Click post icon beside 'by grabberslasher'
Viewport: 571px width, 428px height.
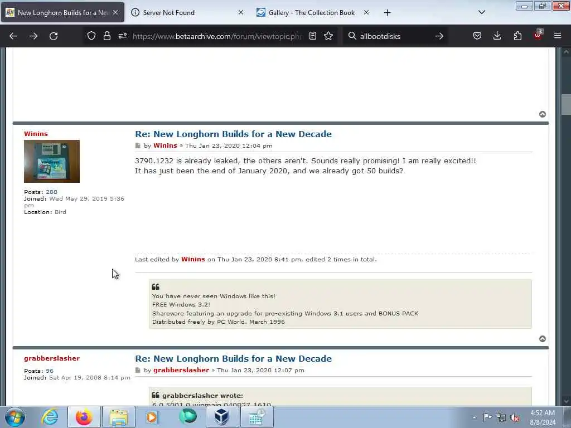click(138, 370)
